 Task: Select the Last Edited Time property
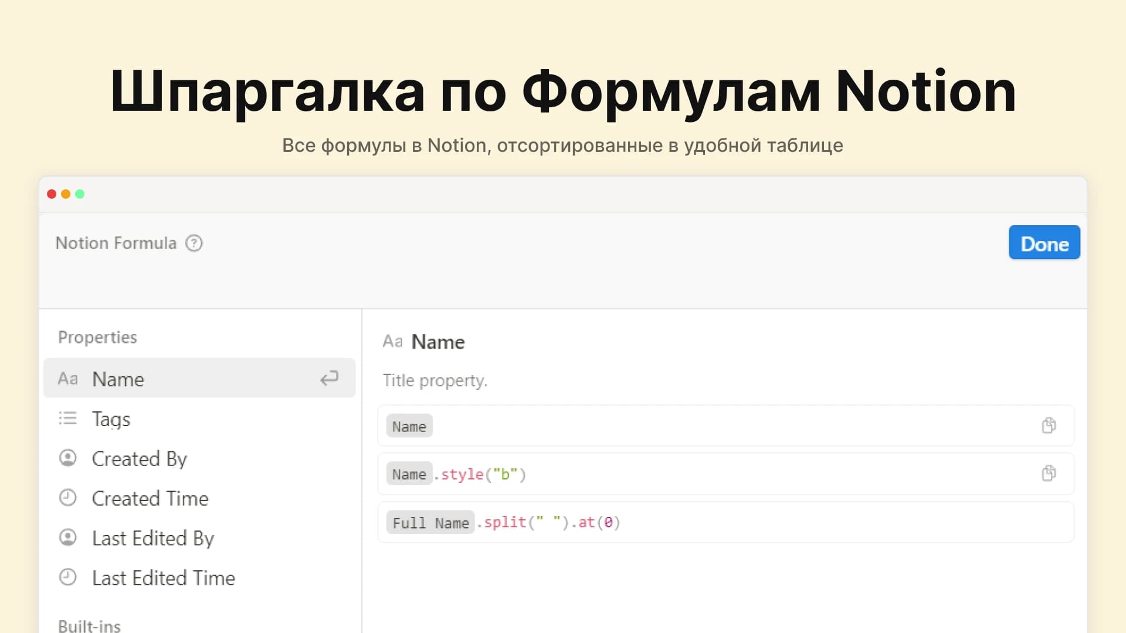click(199, 578)
